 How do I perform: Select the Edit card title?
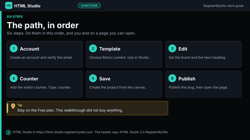point(183,49)
